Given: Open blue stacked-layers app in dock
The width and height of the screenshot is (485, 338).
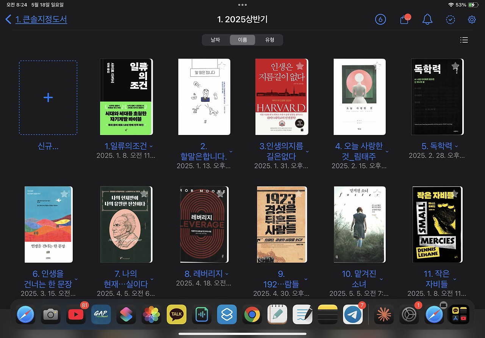Looking at the screenshot, I should pyautogui.click(x=227, y=315).
